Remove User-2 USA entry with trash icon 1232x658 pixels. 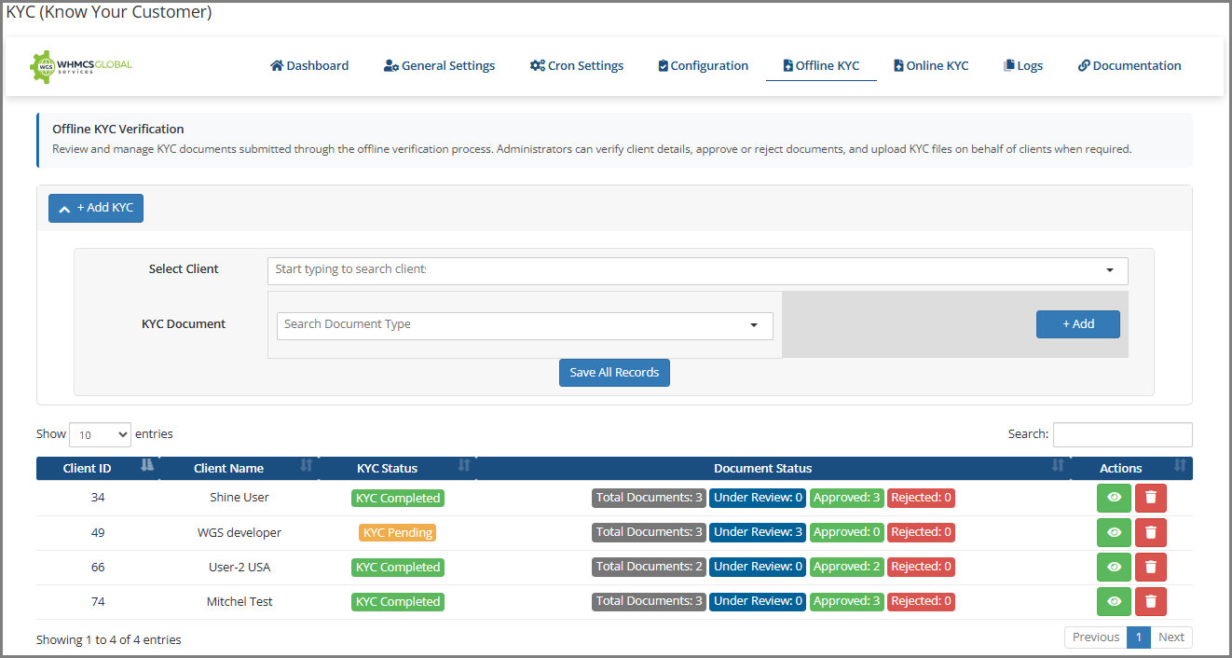1150,567
